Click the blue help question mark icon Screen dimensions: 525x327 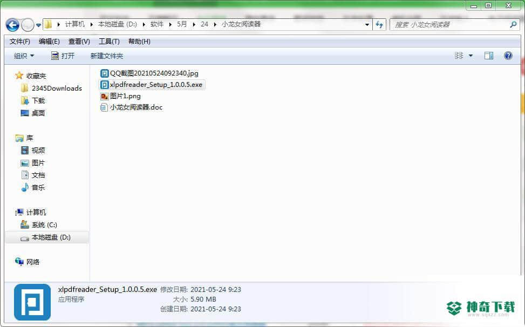pyautogui.click(x=508, y=56)
